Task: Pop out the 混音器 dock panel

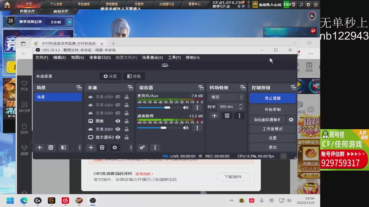Action: 201,87
